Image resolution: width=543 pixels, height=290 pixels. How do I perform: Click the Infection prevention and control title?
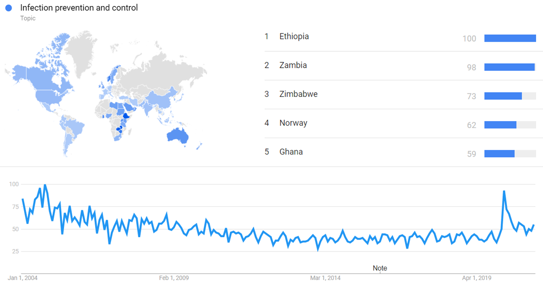[x=79, y=8]
